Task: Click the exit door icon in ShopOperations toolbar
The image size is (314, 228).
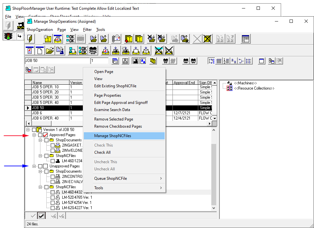Action: [x=30, y=39]
